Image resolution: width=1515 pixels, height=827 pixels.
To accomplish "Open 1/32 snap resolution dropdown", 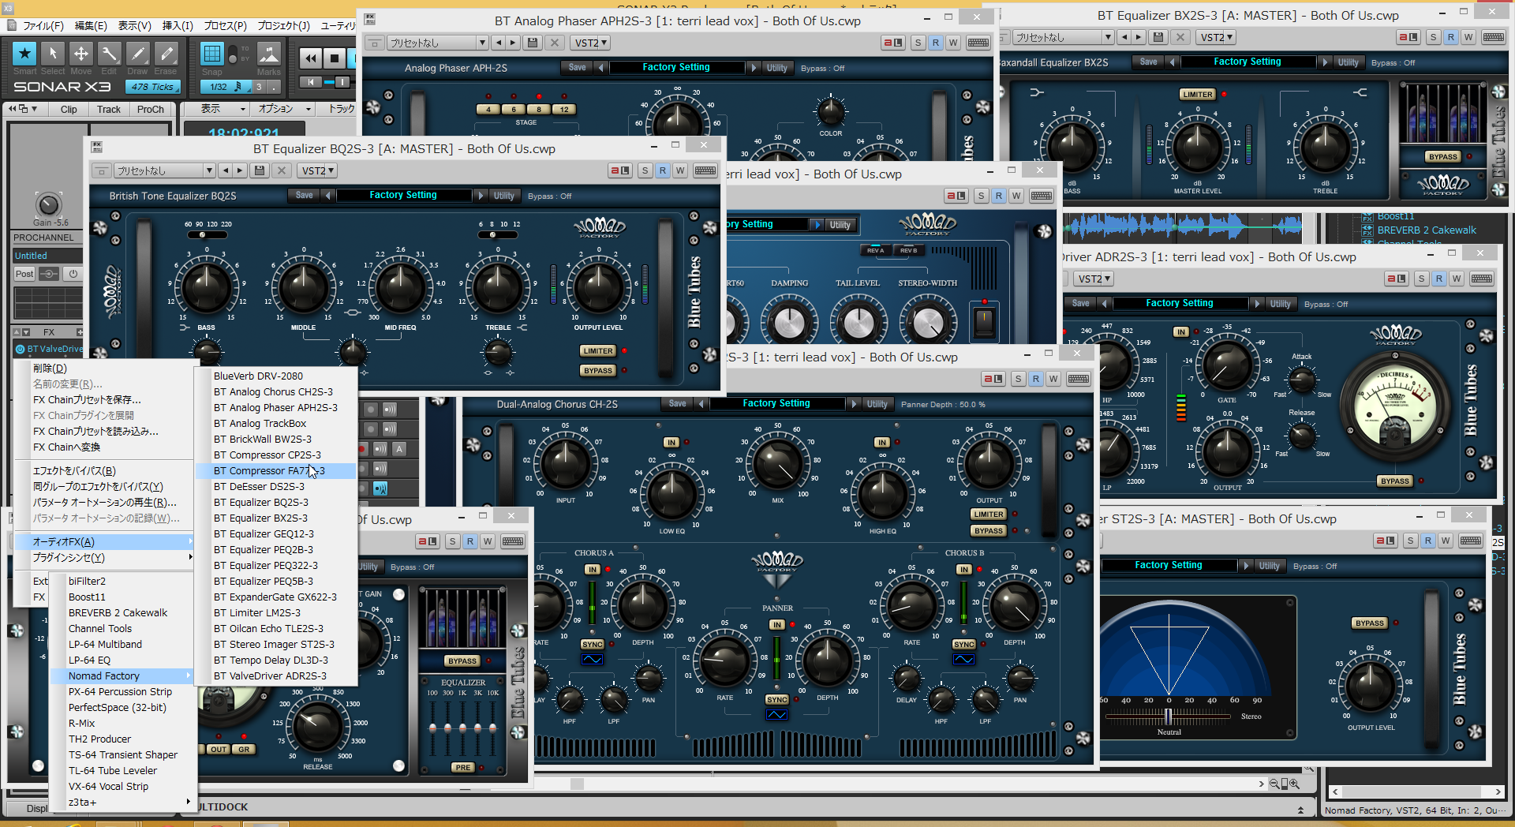I will click(226, 87).
